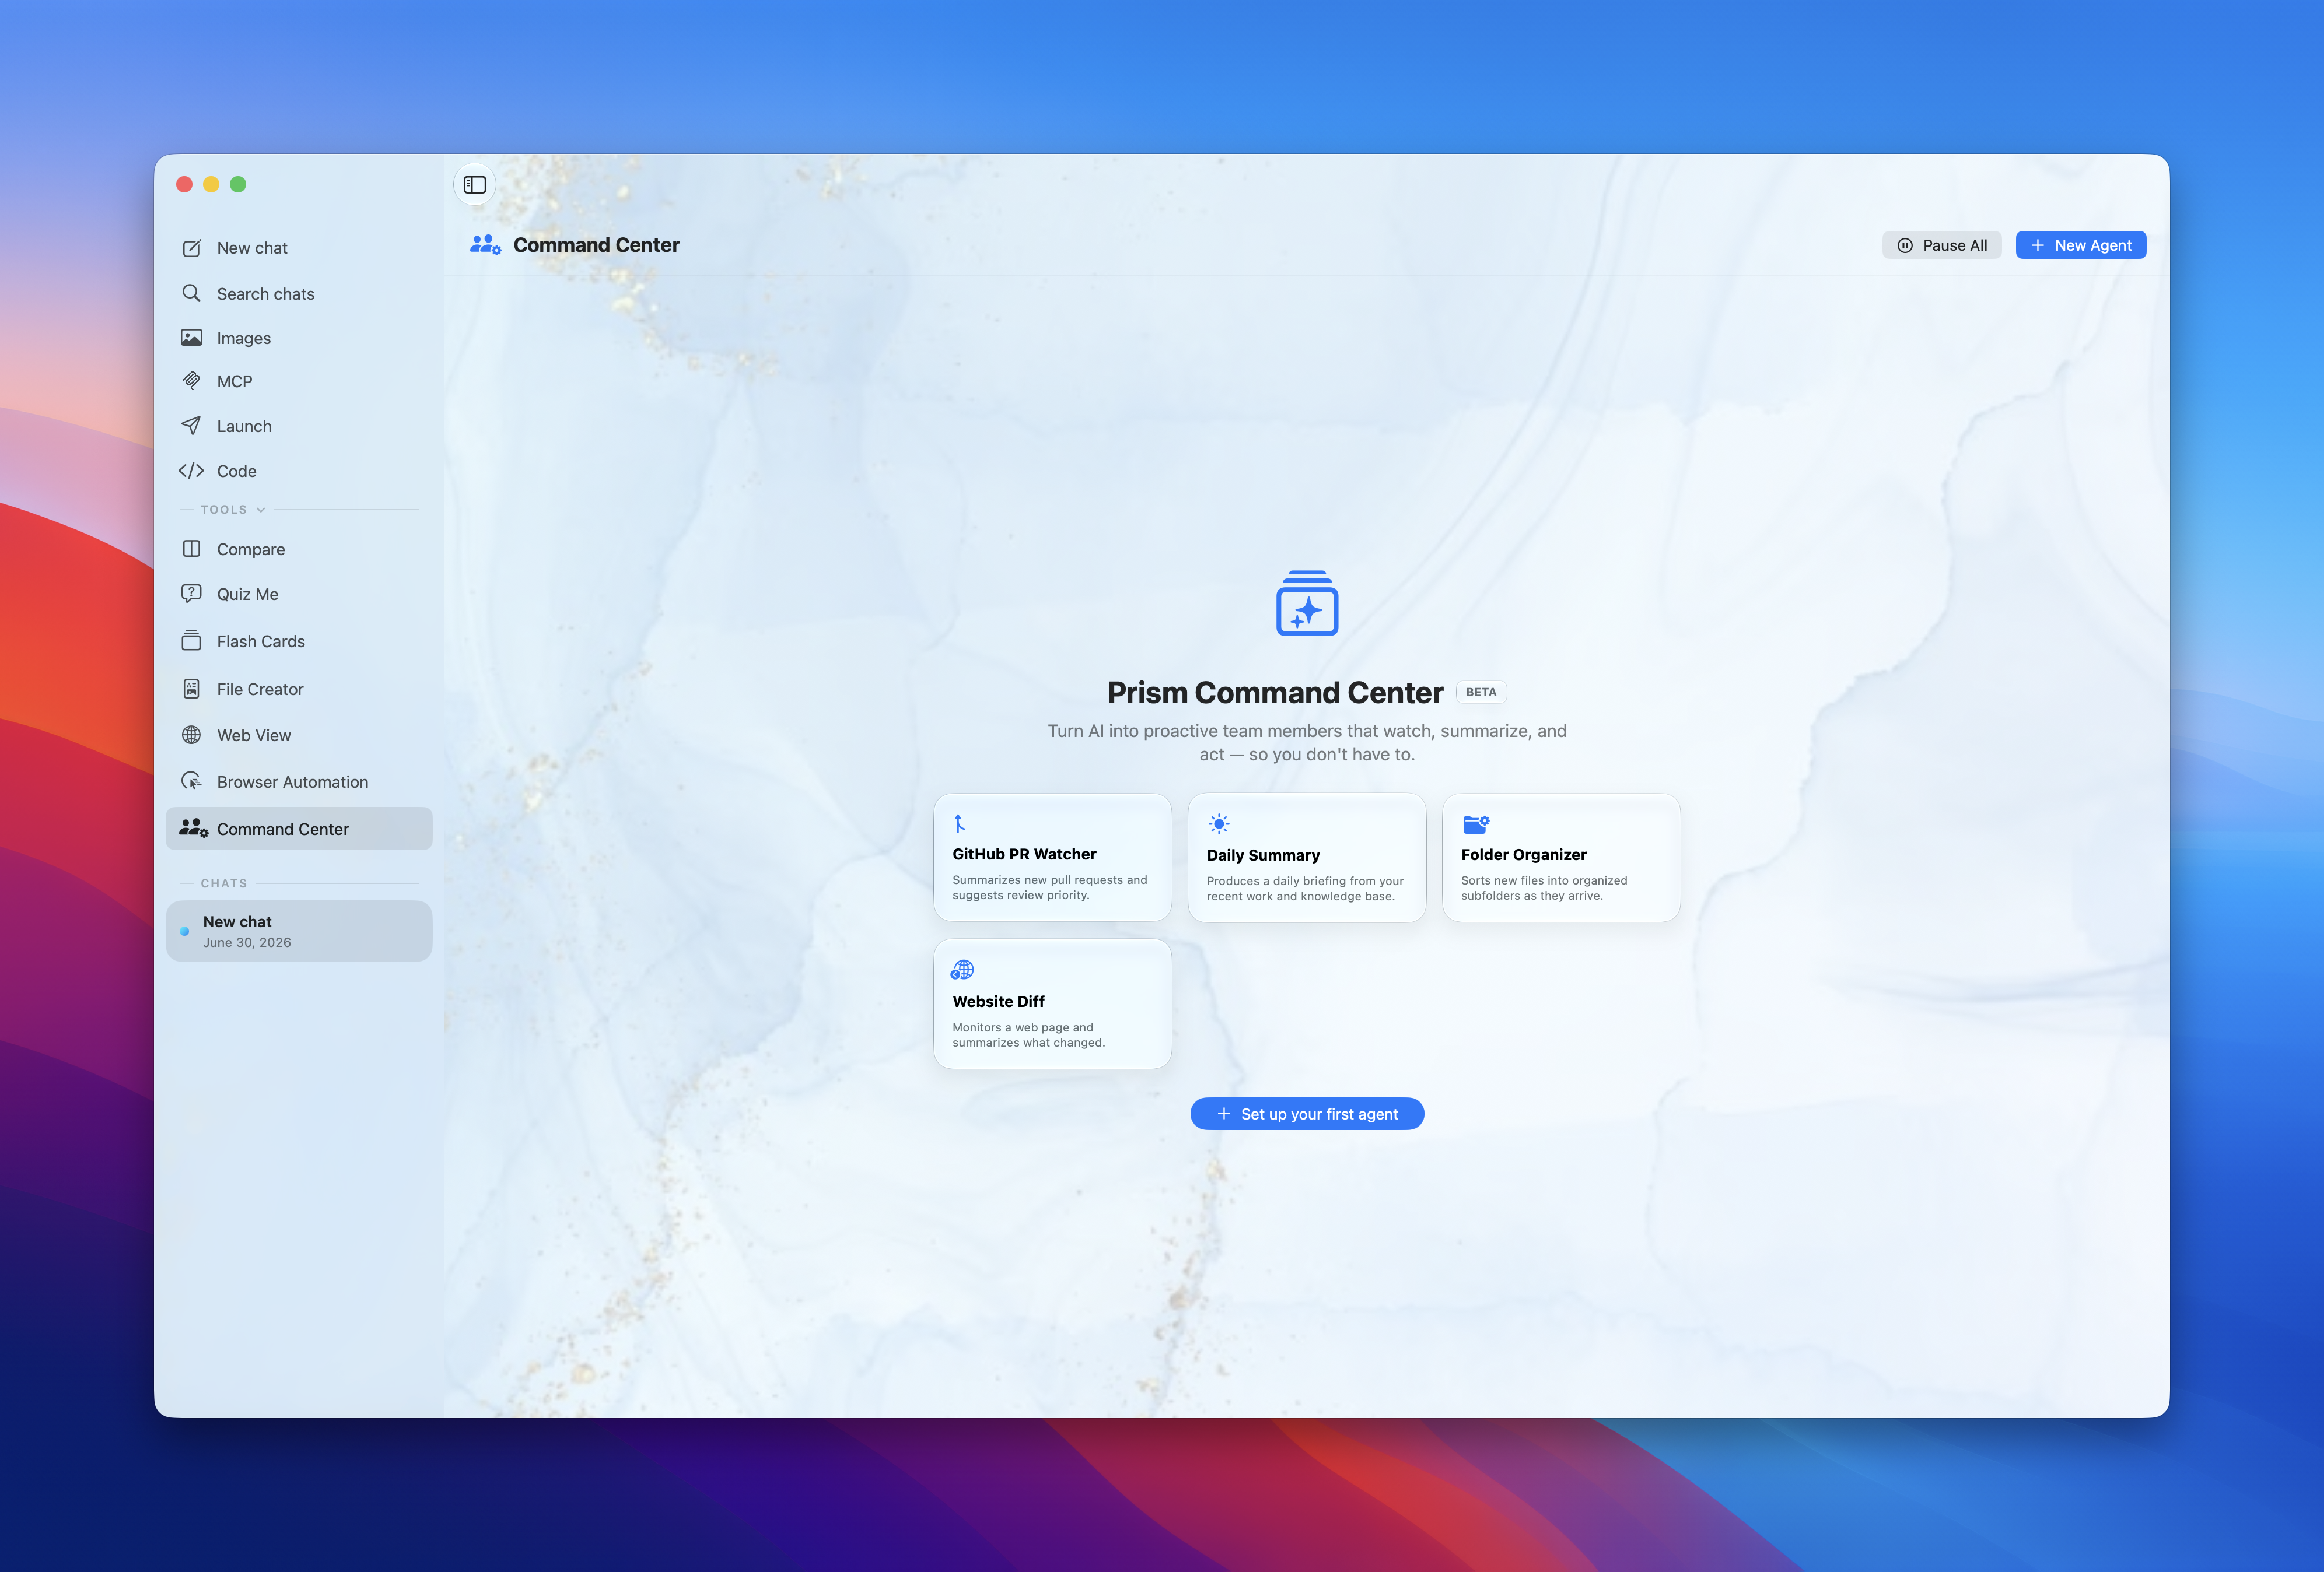This screenshot has width=2324, height=1572.
Task: Open Flash Cards tool
Action: [x=299, y=641]
